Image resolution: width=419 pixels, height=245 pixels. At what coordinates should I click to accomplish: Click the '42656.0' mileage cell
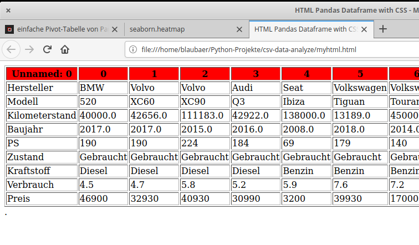click(154, 115)
